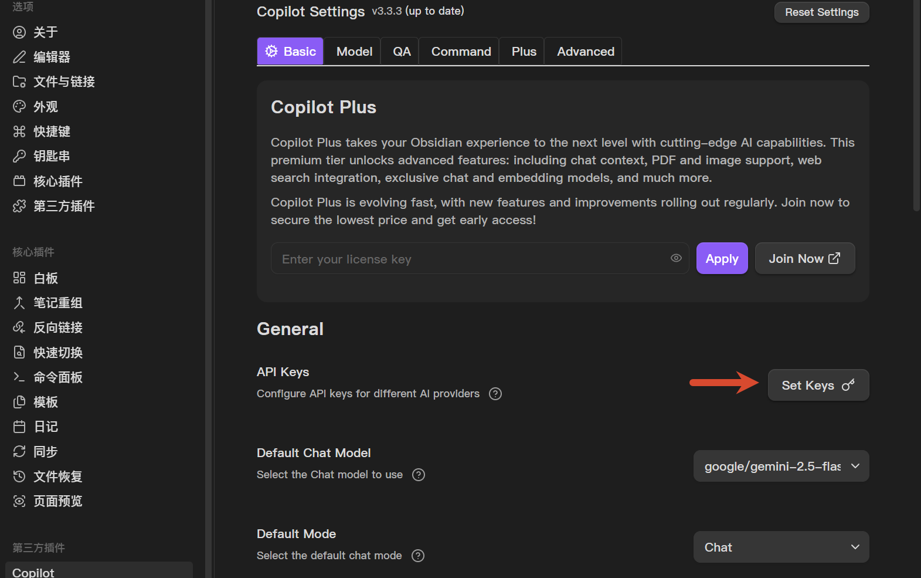Click the 外观 palette icon
This screenshot has width=921, height=578.
[19, 106]
